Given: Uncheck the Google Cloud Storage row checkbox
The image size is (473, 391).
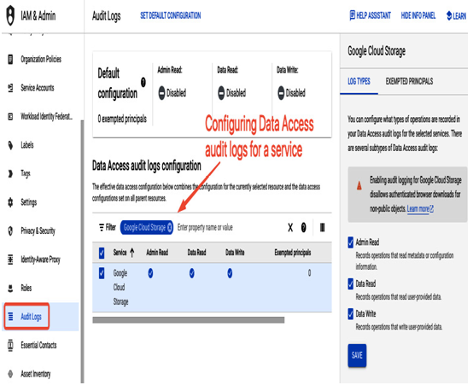Looking at the screenshot, I should click(102, 273).
